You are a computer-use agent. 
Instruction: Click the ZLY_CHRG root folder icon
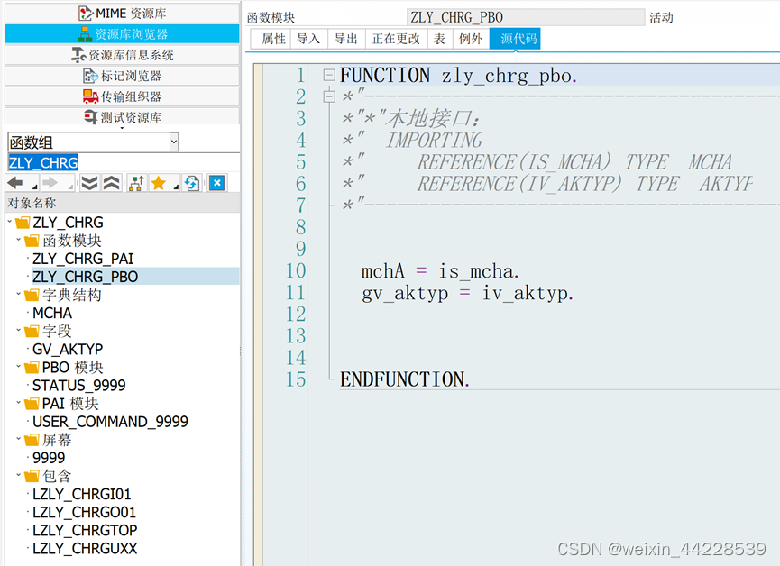[x=23, y=222]
